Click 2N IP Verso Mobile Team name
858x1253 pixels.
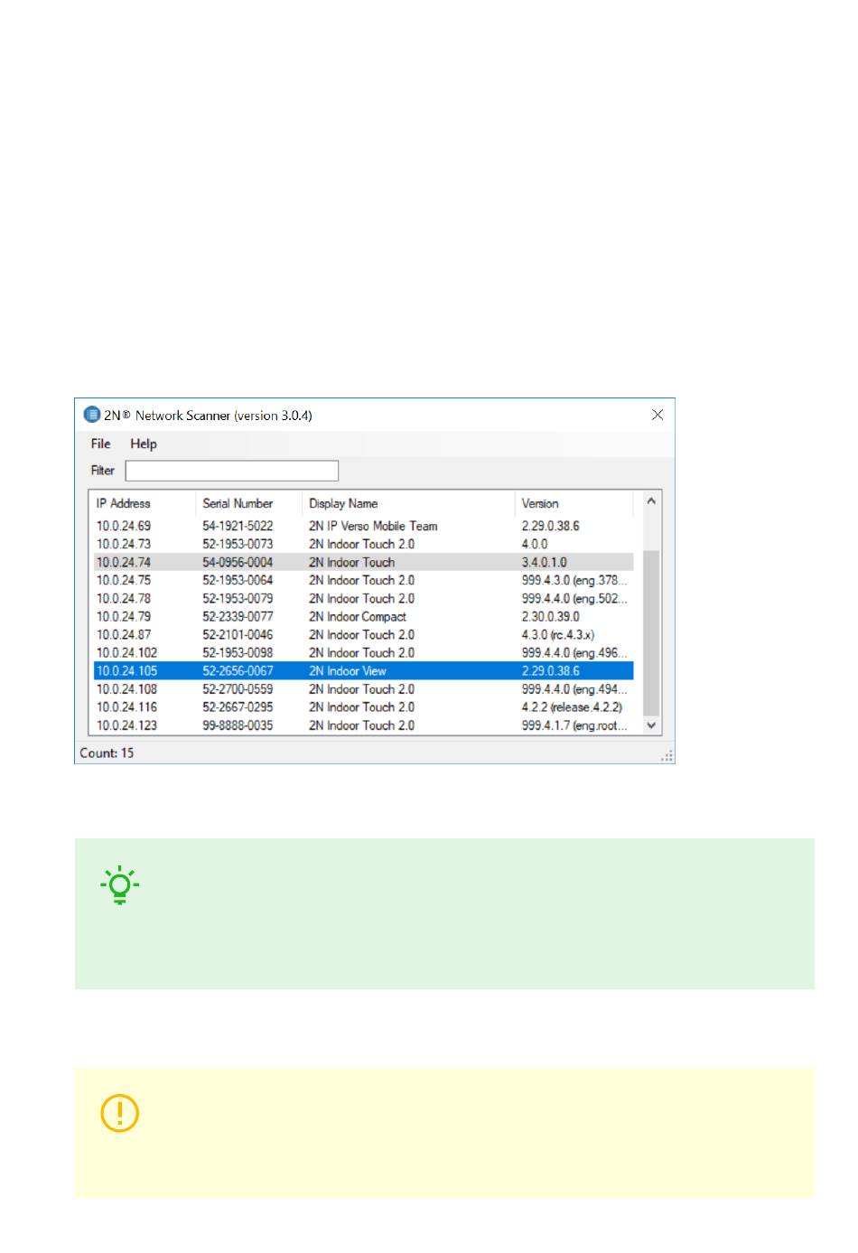pos(373,526)
